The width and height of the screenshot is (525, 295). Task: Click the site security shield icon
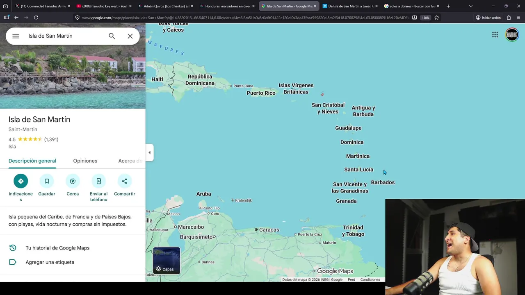coord(77,18)
